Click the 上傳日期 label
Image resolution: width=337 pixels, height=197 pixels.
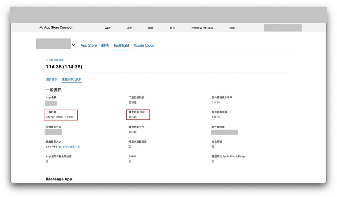51,112
